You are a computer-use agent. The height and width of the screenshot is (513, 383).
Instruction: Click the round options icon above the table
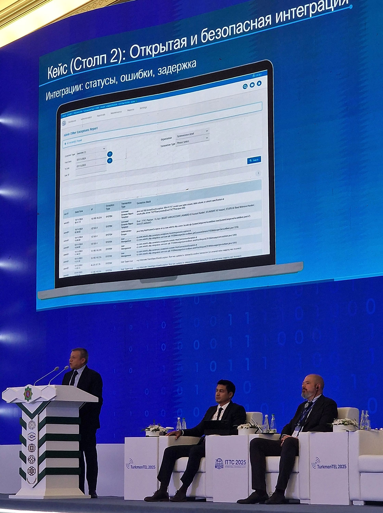pyautogui.click(x=258, y=173)
